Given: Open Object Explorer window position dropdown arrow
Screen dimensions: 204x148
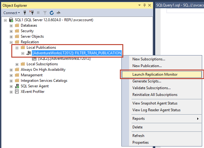Looking at the screenshot, I should [139, 6].
